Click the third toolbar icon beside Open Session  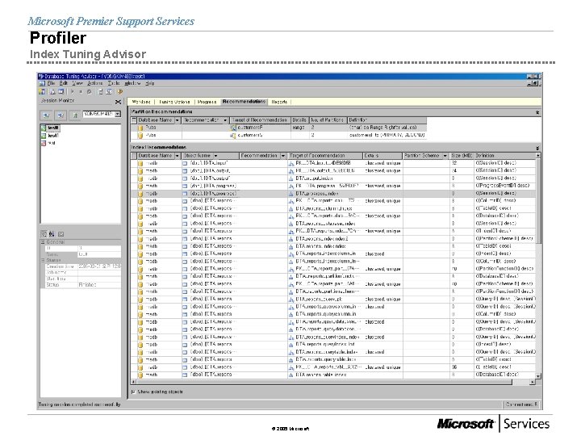click(x=61, y=91)
